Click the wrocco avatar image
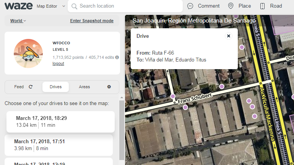294x165 pixels. (x=28, y=53)
